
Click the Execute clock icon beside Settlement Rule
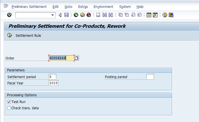coord(9,36)
